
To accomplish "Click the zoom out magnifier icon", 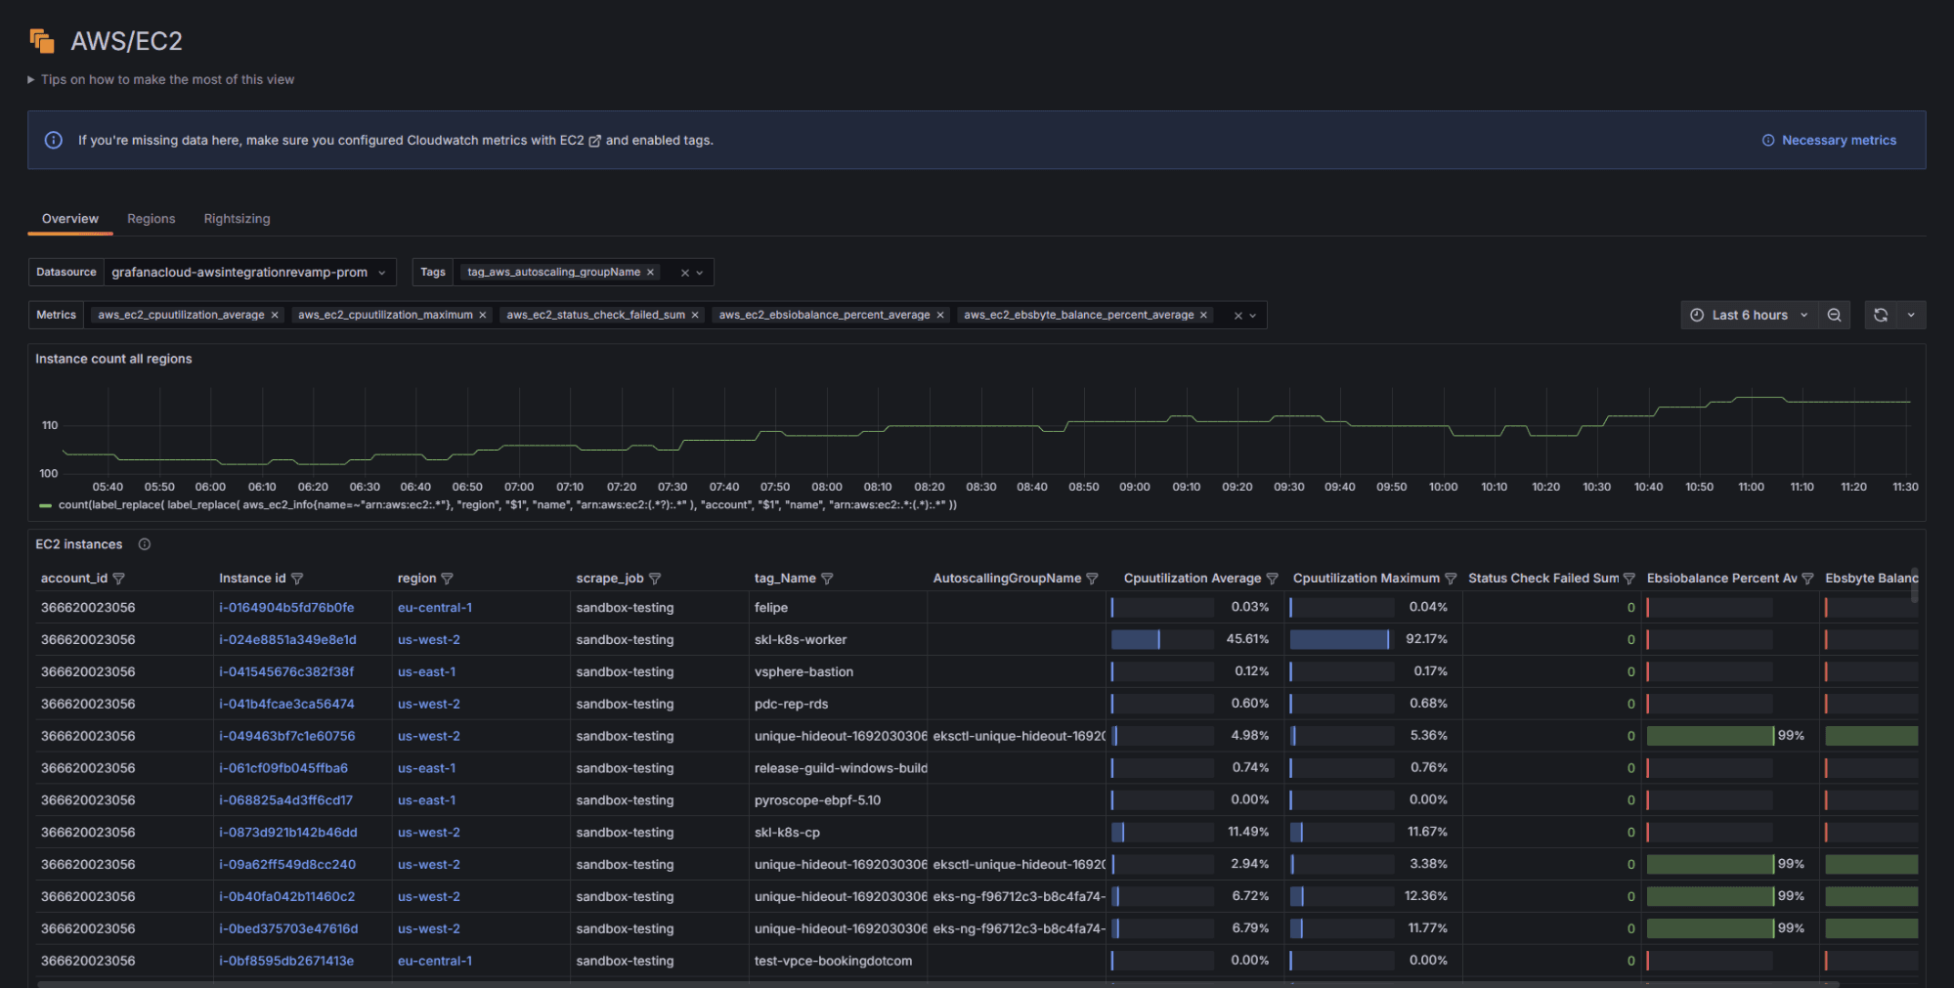I will [1835, 315].
